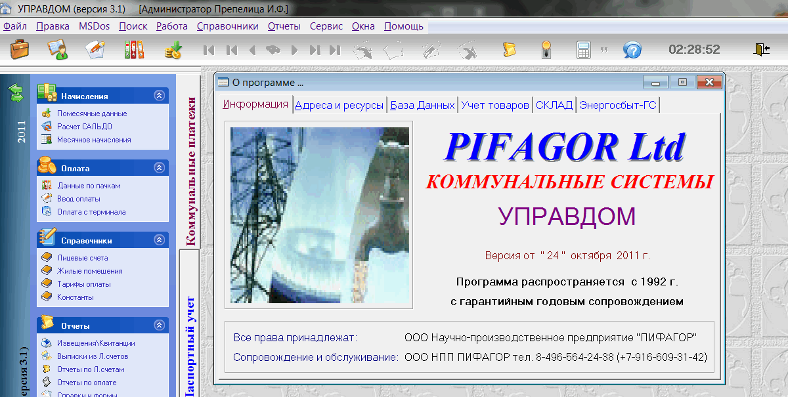788x397 pixels.
Task: Go to previous record with the single left arrow
Action: 252,50
